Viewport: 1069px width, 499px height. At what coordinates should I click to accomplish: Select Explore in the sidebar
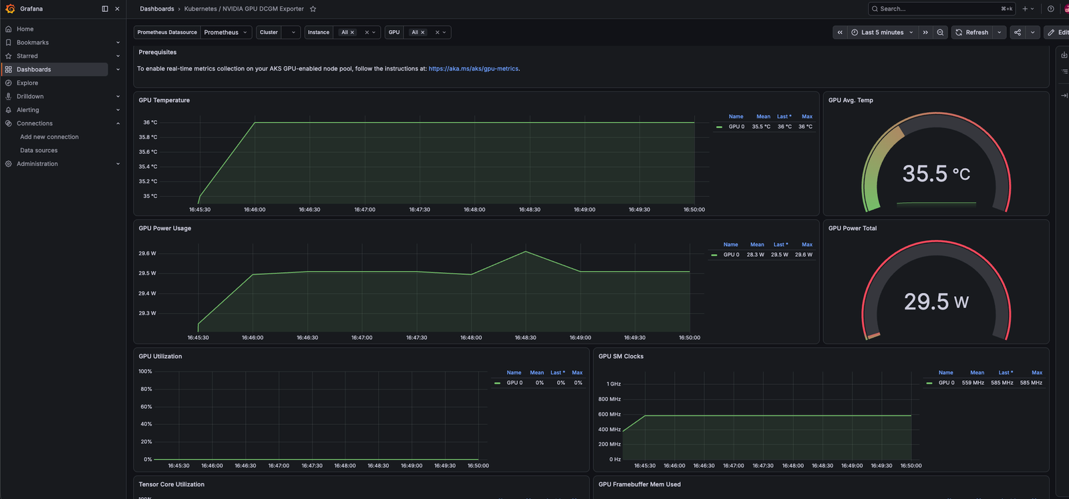pos(27,83)
